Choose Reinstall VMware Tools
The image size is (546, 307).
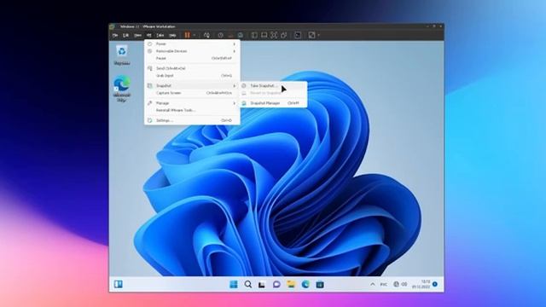[192, 110]
